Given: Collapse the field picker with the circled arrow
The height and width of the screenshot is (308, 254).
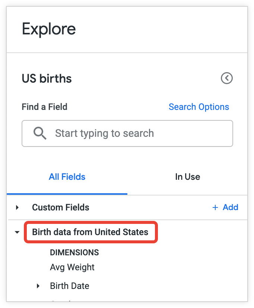Looking at the screenshot, I should 226,78.
